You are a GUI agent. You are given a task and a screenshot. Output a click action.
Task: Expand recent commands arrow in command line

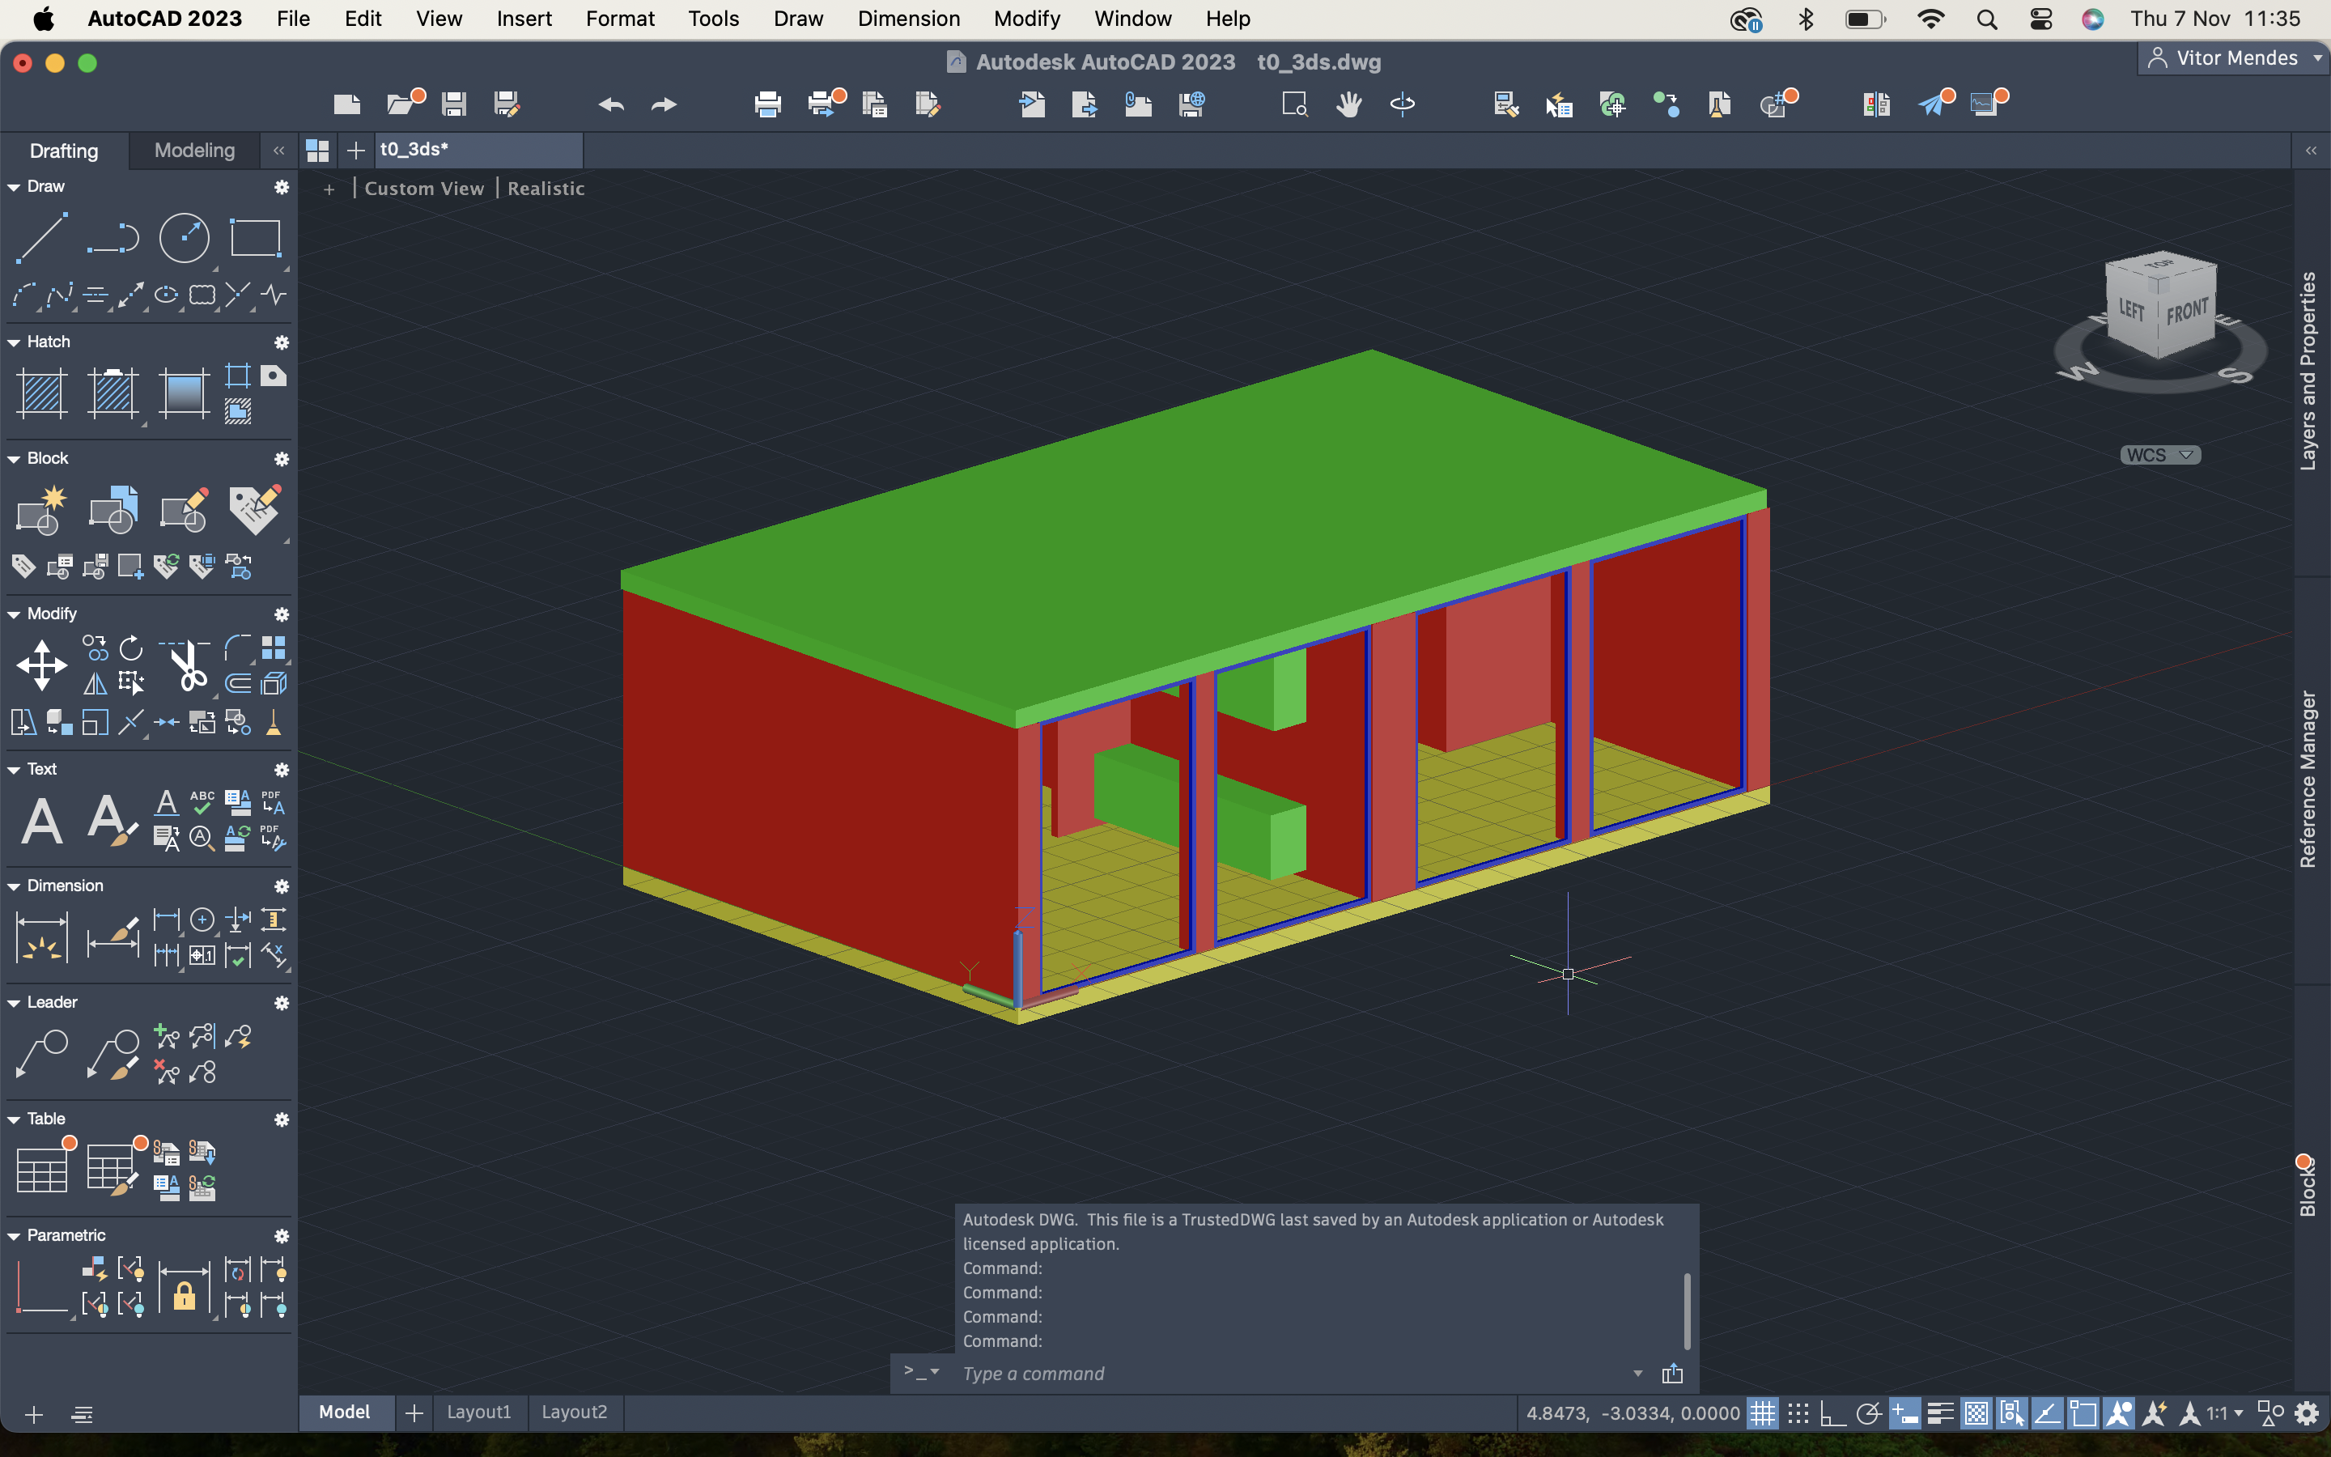click(1637, 1373)
